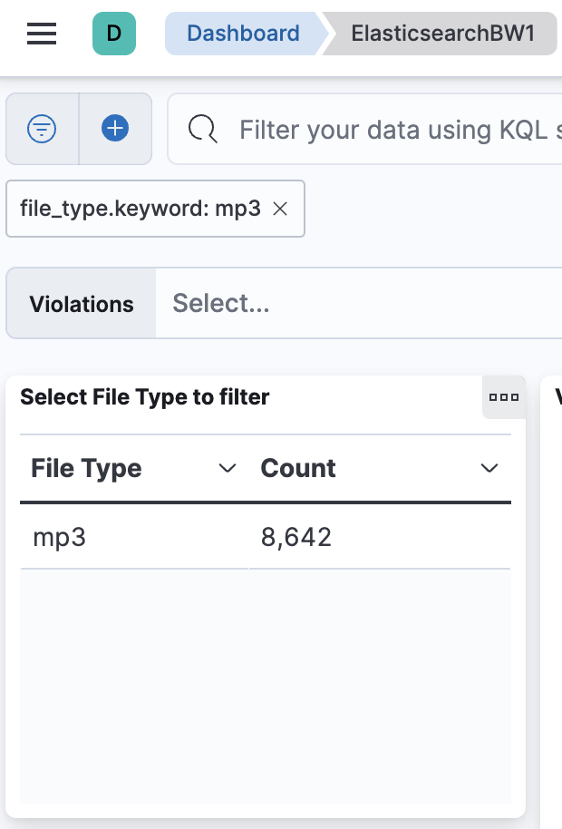Add a new filter with plus icon

115,129
